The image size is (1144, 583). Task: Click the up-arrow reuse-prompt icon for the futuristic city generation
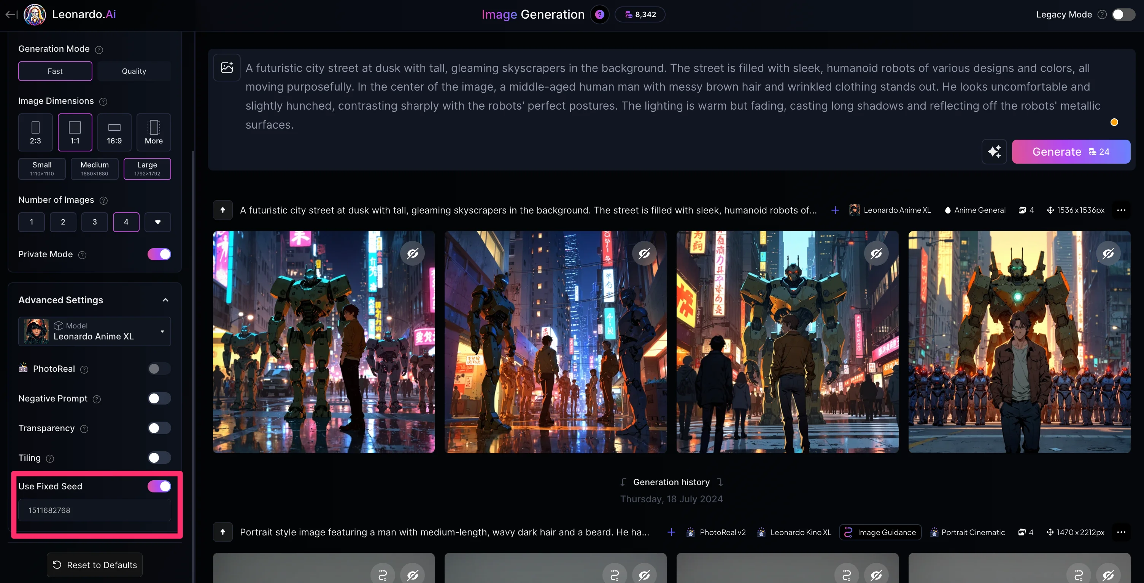click(x=223, y=210)
